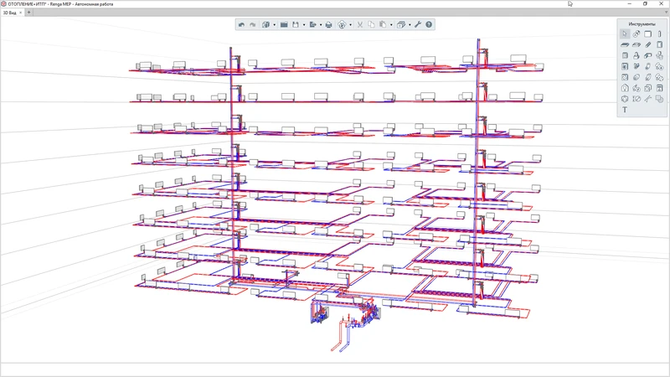The image size is (670, 377).
Task: Open help with the question mark icon
Action: click(x=429, y=25)
